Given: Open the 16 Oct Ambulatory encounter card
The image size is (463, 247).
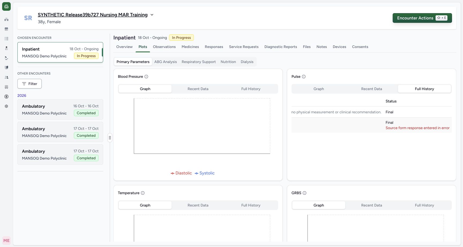Looking at the screenshot, I should [60, 109].
